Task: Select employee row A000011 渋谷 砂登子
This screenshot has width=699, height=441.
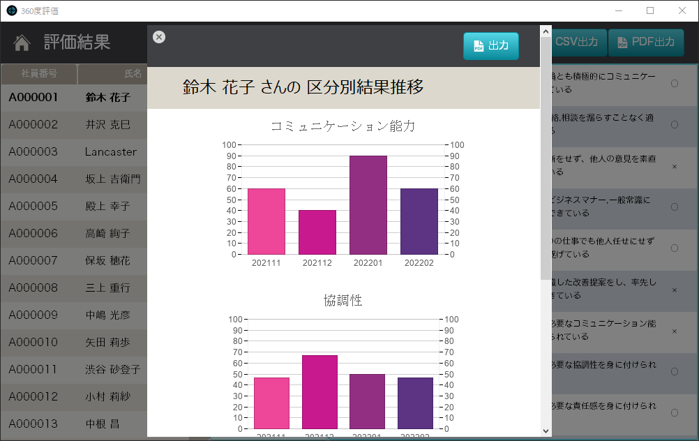Action: [73, 369]
